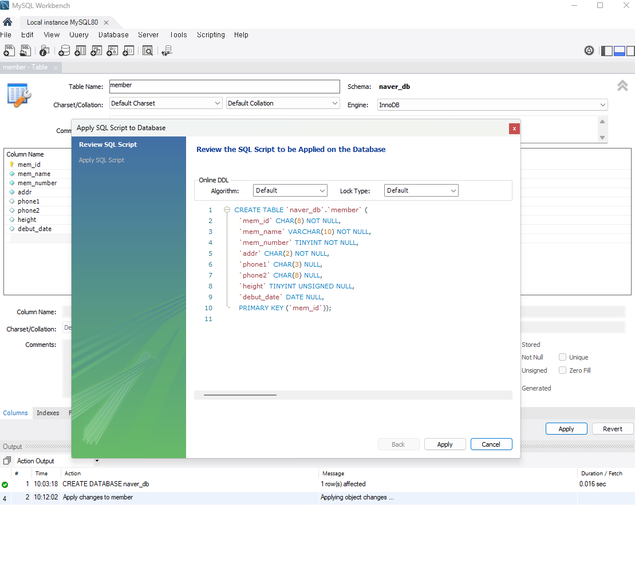Click the disabled Back button

(399, 444)
